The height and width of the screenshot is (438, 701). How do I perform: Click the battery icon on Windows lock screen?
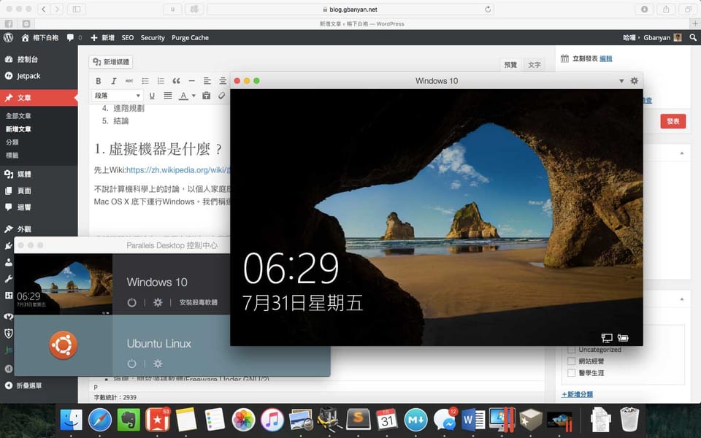(623, 338)
